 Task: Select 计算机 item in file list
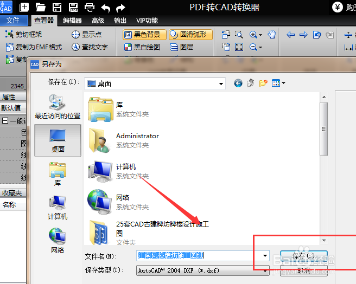point(118,171)
